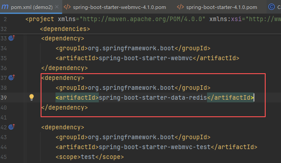The height and width of the screenshot is (163, 281).
Task: Switch to pom.xml (demo2) tab
Action: point(32,7)
